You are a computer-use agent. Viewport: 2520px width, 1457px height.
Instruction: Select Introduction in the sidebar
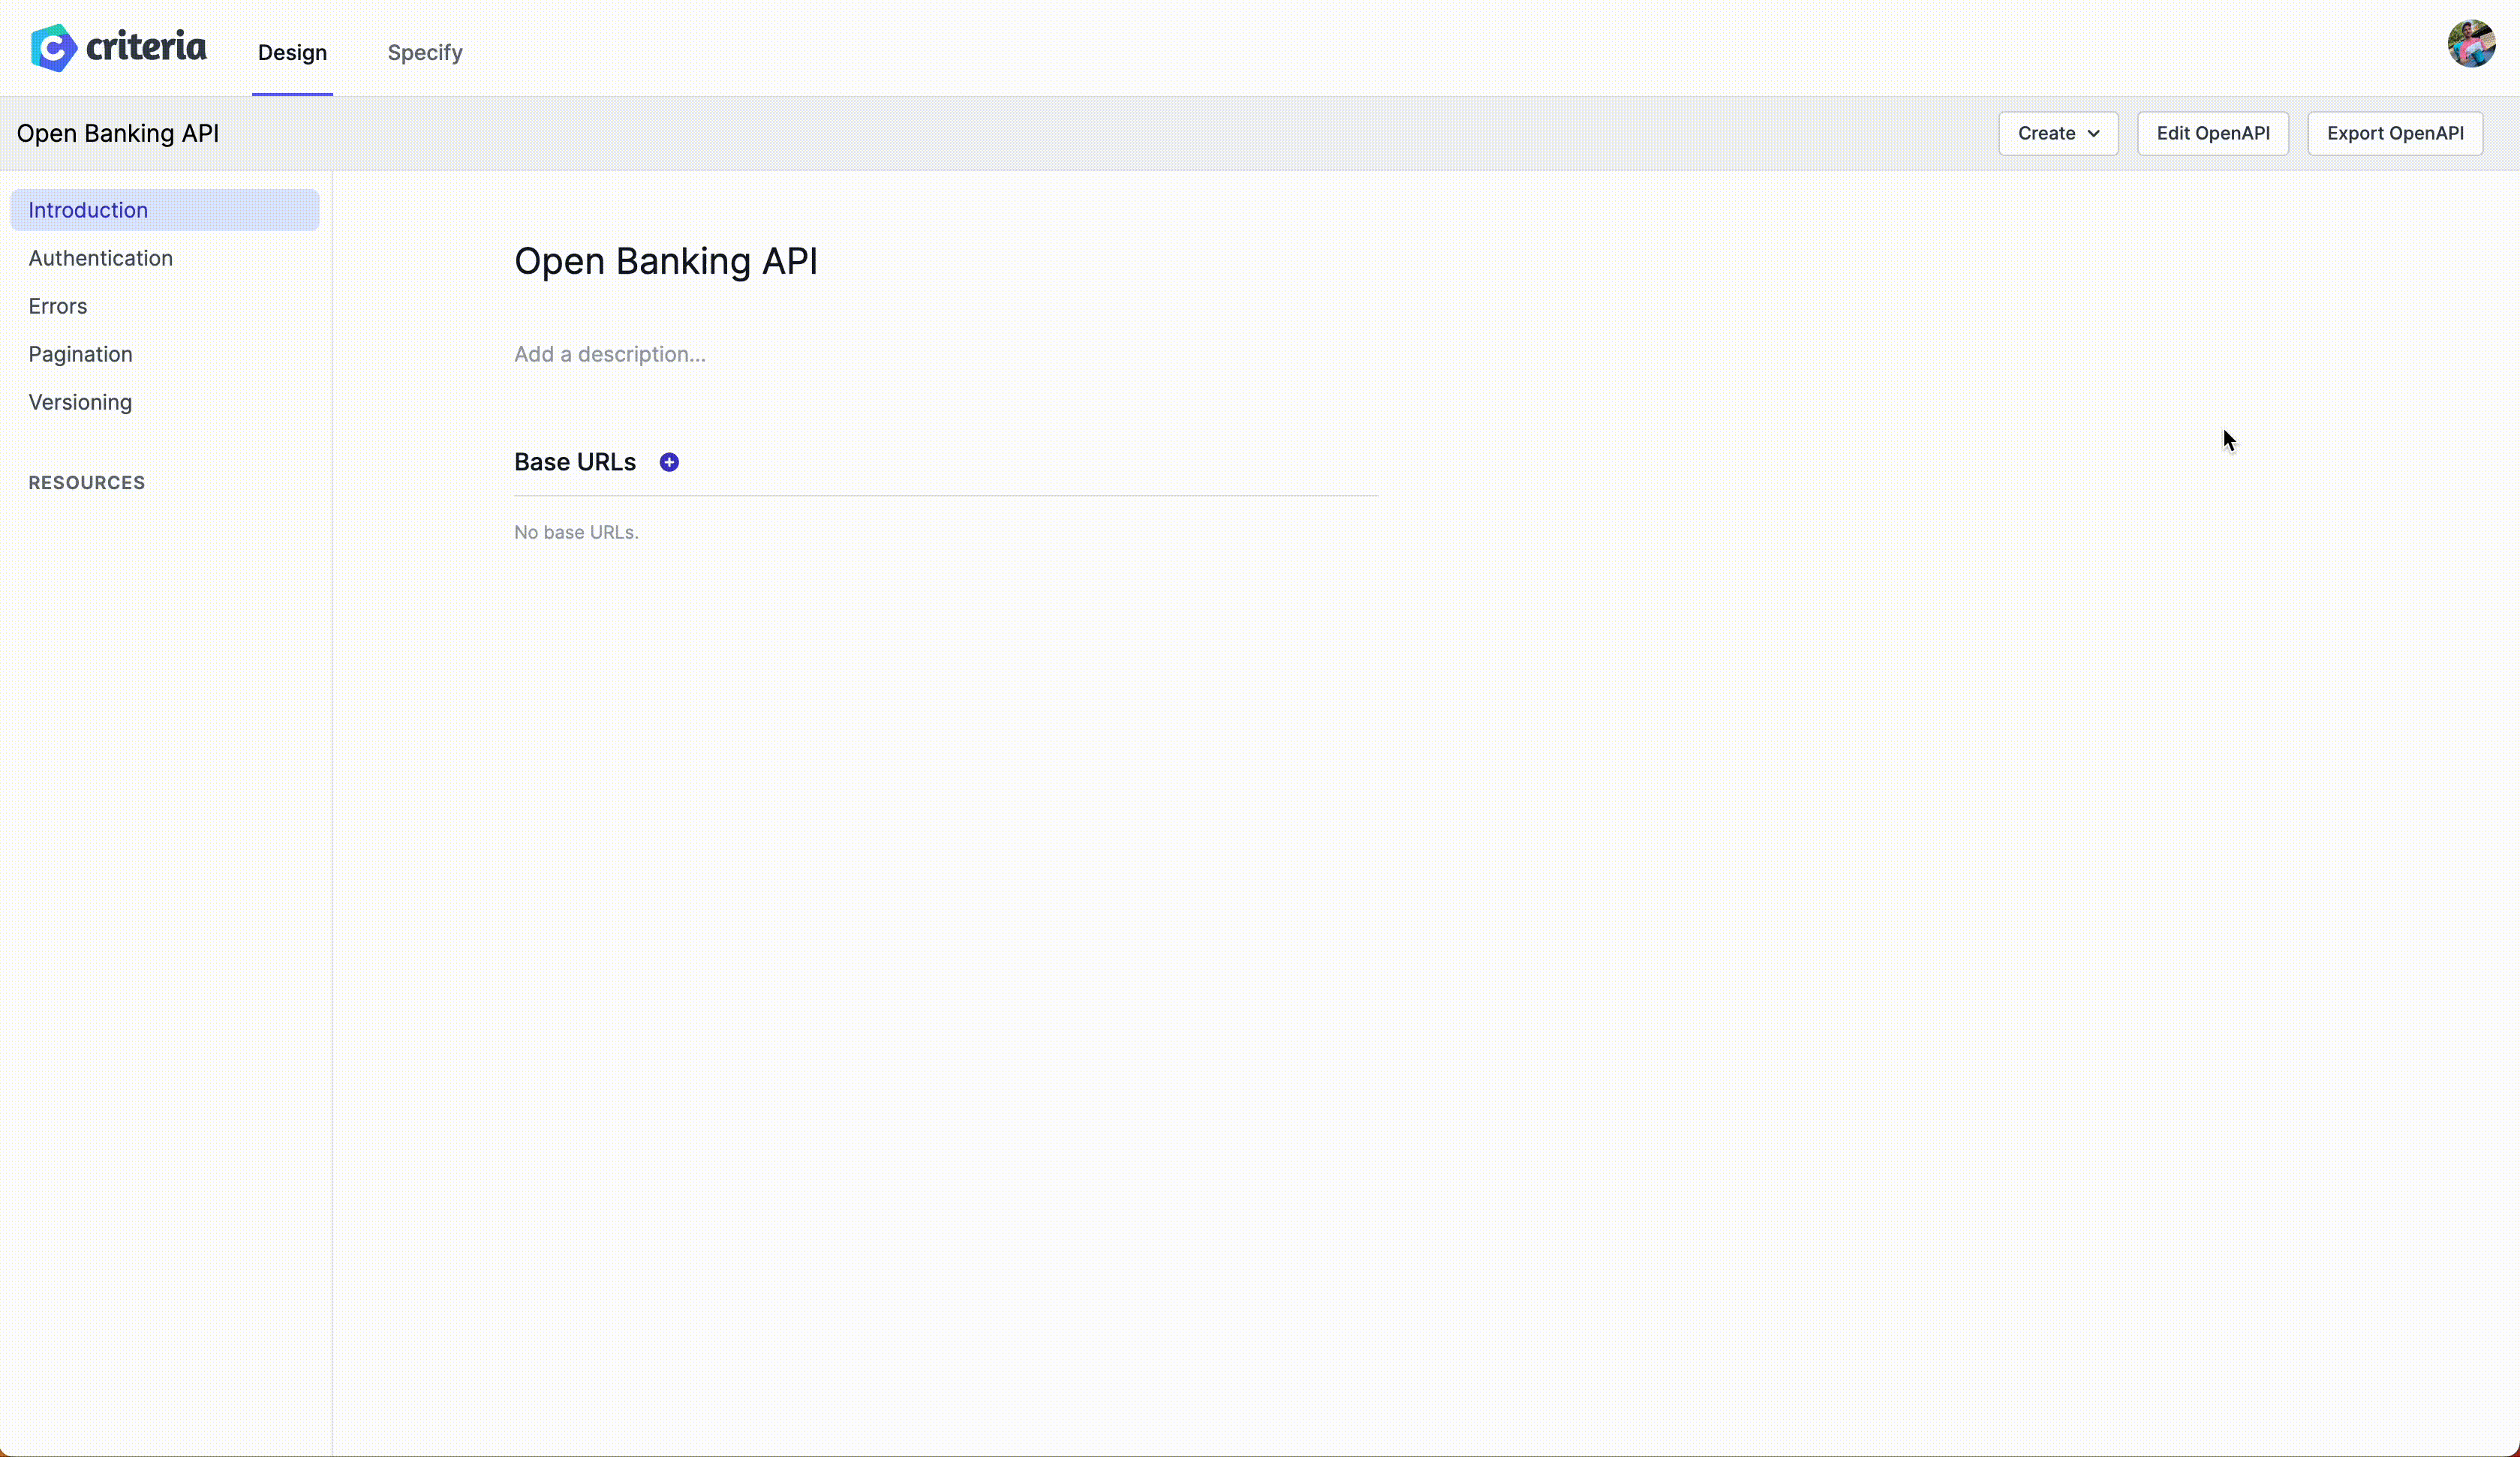tap(165, 210)
